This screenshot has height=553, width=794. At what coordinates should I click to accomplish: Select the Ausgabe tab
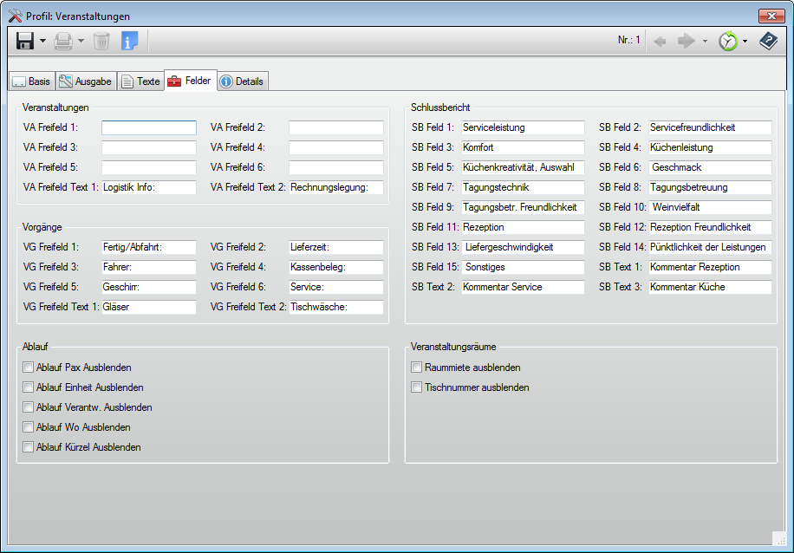coord(86,81)
